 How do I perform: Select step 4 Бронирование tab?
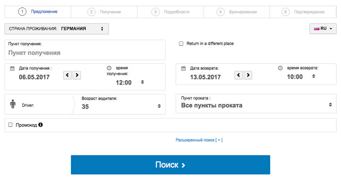[236, 12]
